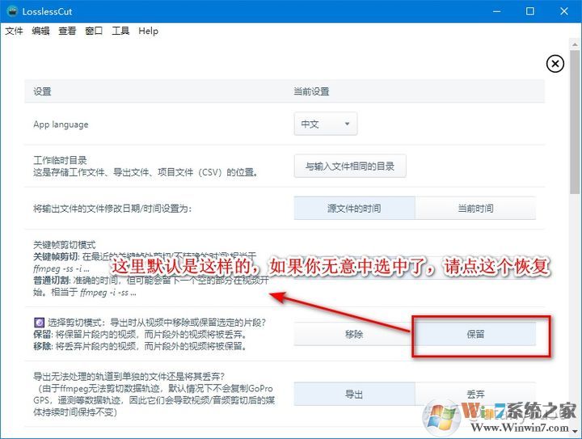Click the 设置 column header

tap(42, 91)
